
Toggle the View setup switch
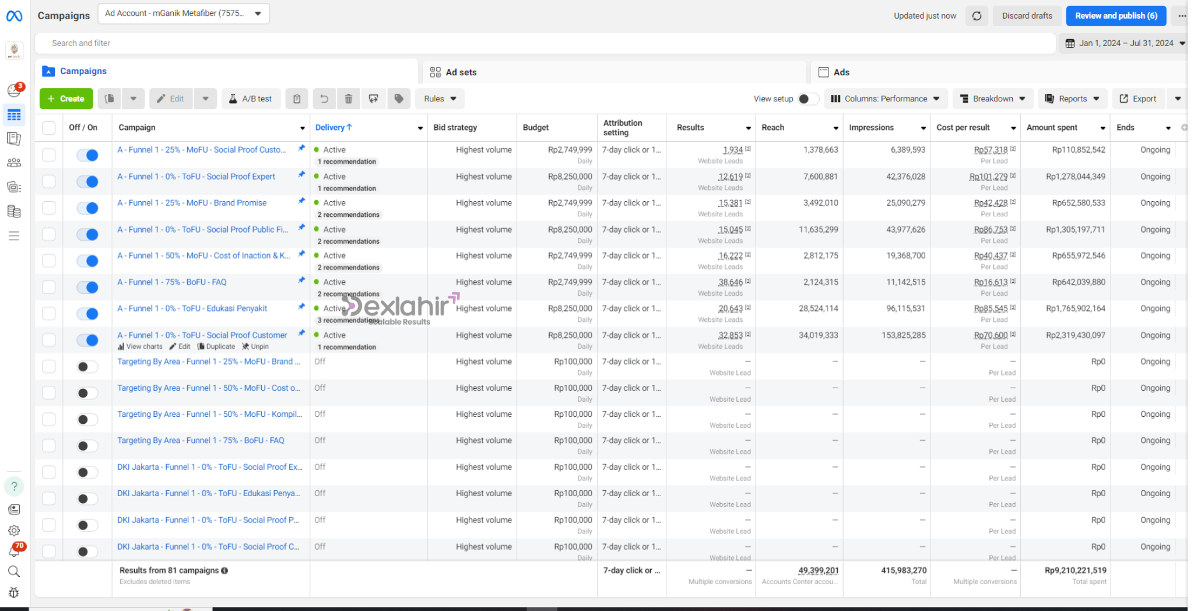click(x=807, y=99)
